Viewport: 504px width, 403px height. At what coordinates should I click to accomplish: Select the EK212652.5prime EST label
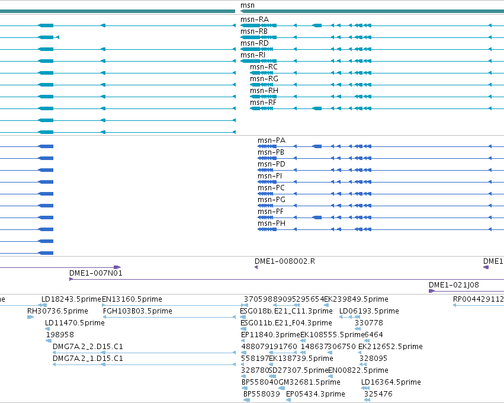(x=390, y=347)
